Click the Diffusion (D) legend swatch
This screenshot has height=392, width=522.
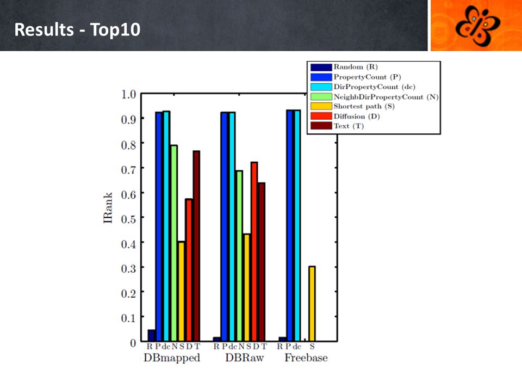point(321,116)
